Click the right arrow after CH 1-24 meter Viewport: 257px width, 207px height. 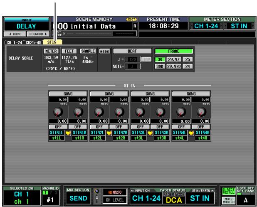coord(221,26)
